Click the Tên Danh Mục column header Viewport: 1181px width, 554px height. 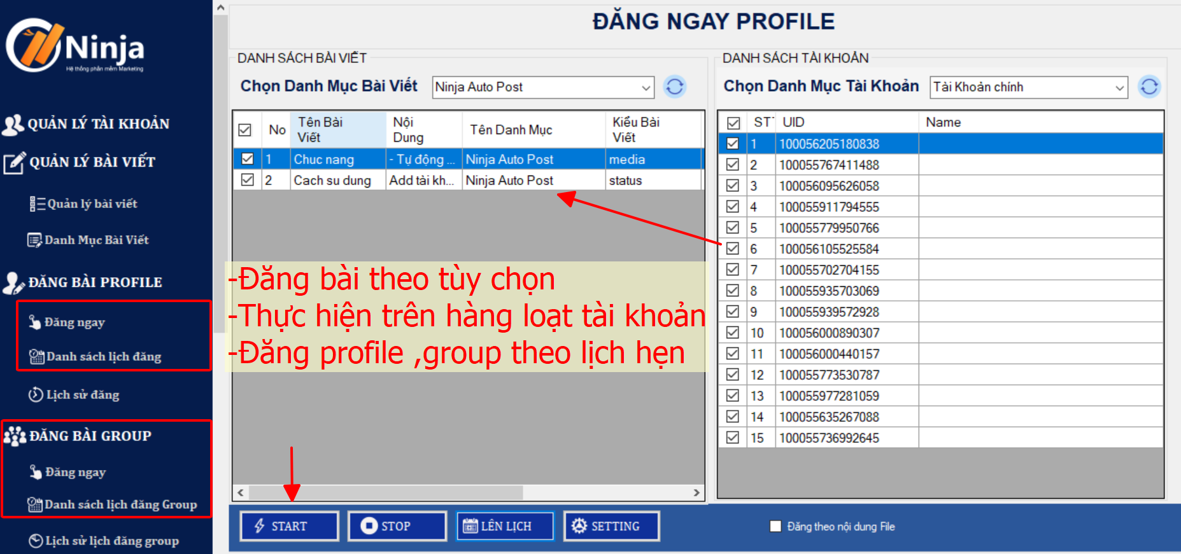pos(534,130)
